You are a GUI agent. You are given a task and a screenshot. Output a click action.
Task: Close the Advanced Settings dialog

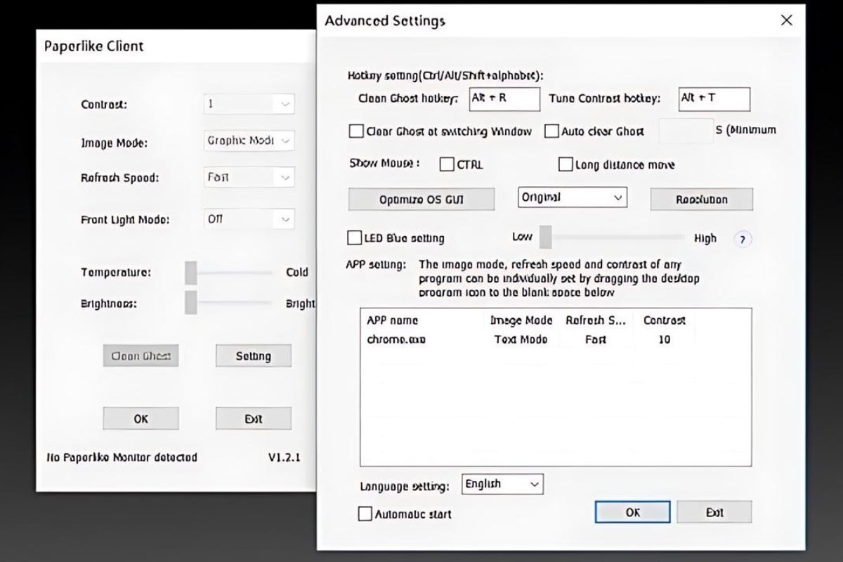click(787, 20)
